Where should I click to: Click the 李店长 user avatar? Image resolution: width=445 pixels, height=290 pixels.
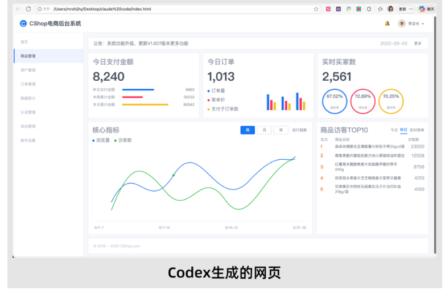click(402, 23)
